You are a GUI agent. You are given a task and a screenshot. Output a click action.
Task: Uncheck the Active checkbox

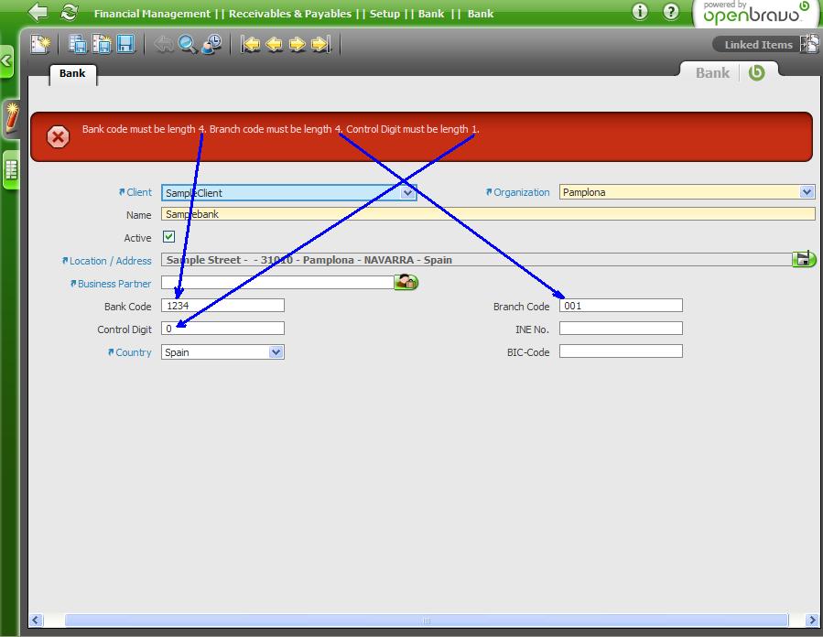[x=168, y=237]
